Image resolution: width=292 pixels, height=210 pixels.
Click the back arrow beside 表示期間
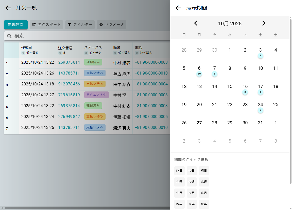tap(178, 8)
